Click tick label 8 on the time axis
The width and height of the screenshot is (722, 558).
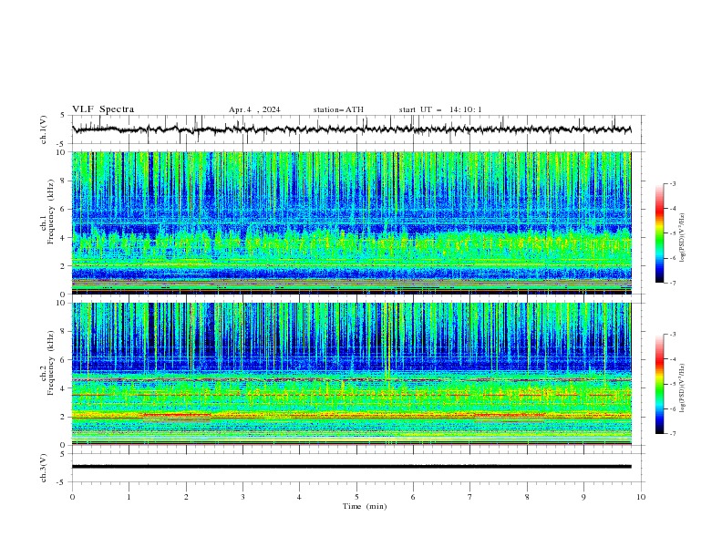[527, 497]
